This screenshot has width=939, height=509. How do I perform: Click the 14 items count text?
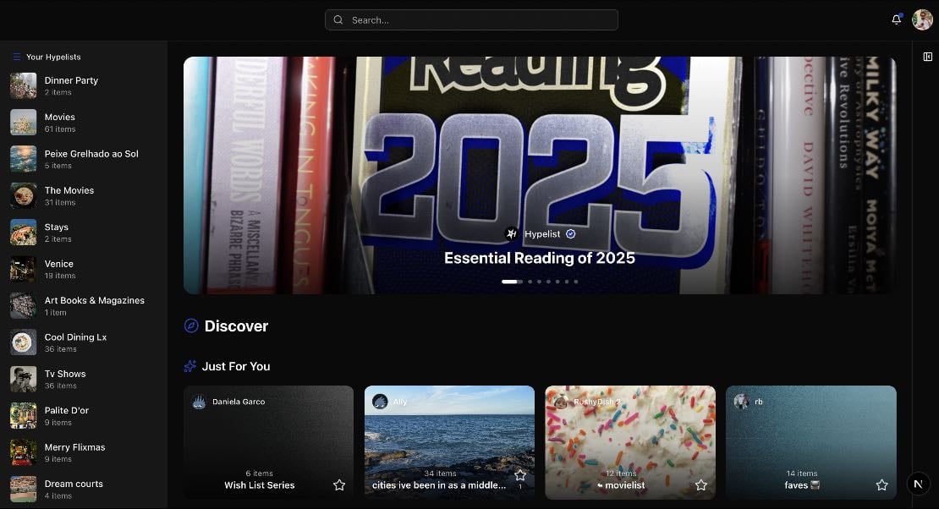(802, 473)
